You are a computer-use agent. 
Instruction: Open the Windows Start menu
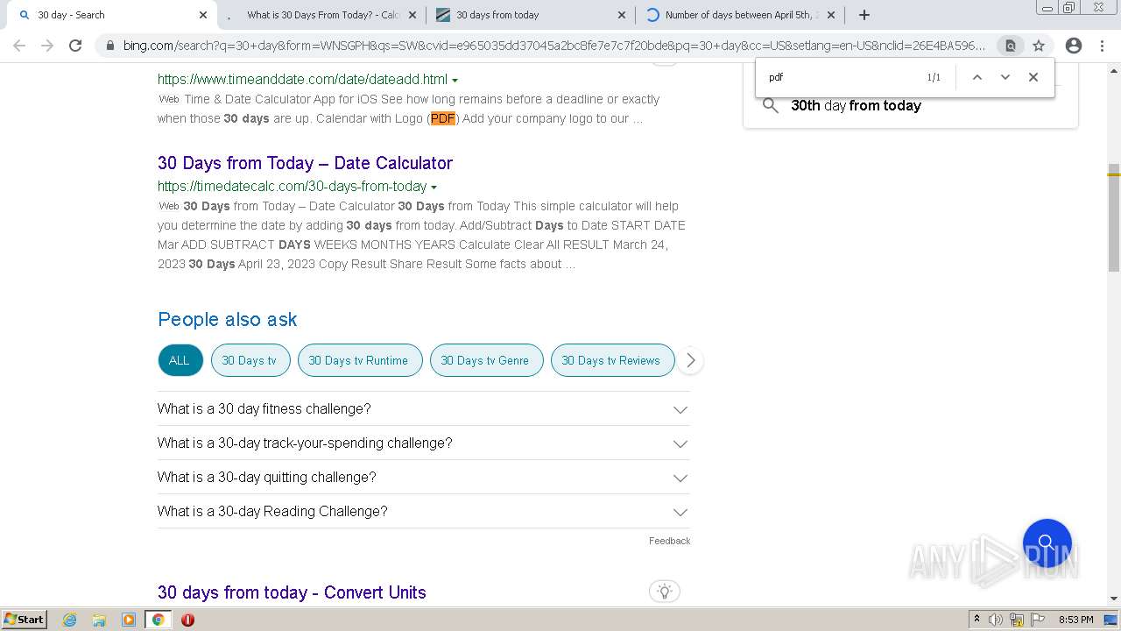click(24, 620)
